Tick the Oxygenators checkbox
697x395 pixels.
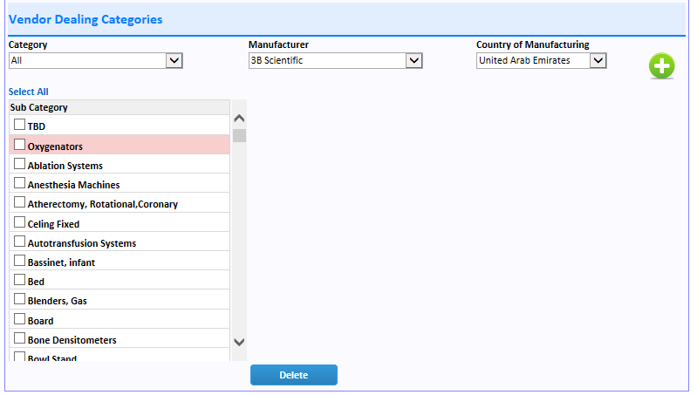(19, 145)
